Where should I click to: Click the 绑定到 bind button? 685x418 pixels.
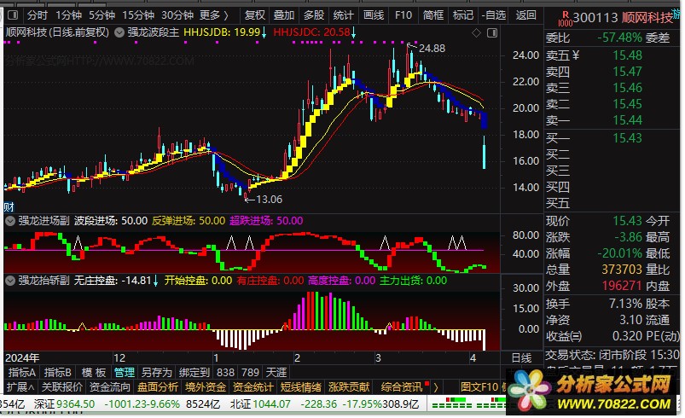(x=194, y=373)
